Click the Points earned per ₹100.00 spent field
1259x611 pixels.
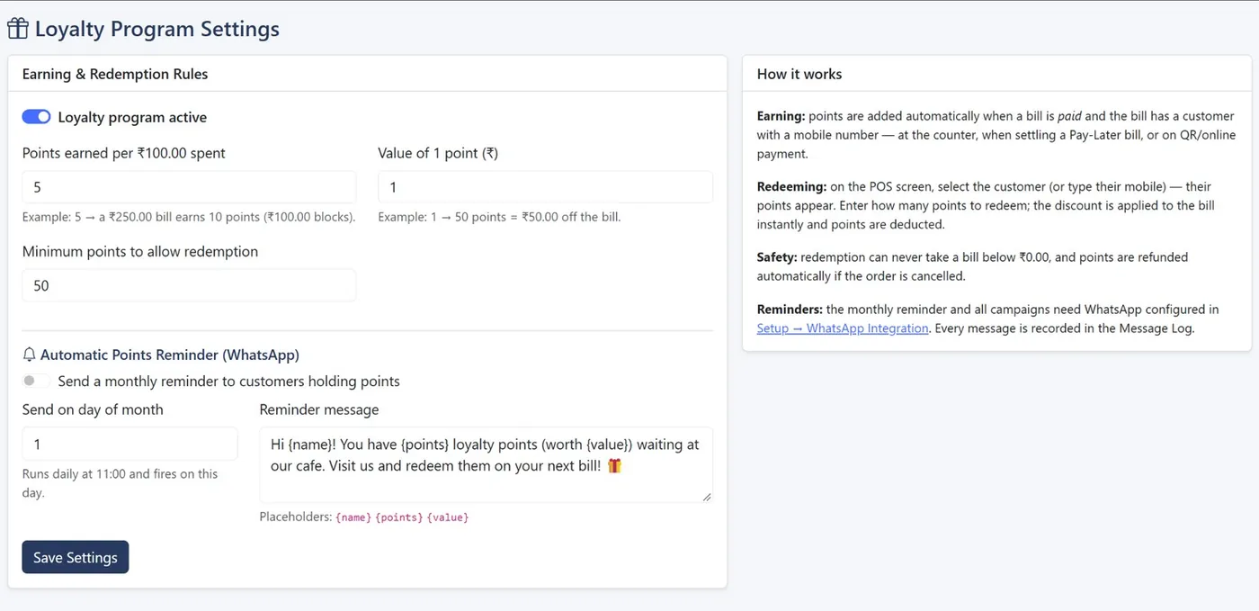189,187
